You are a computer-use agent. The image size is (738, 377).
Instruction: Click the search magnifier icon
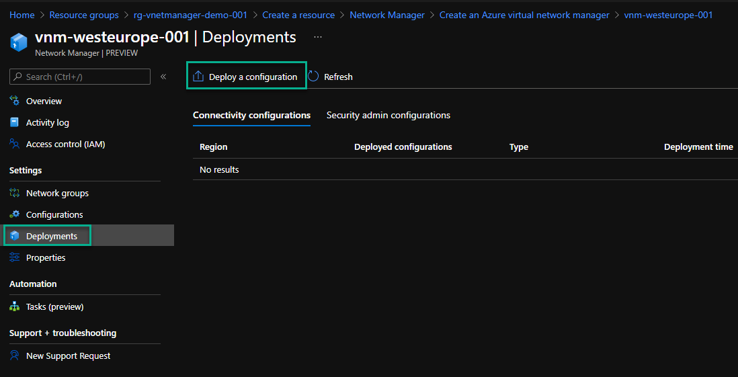[x=18, y=77]
